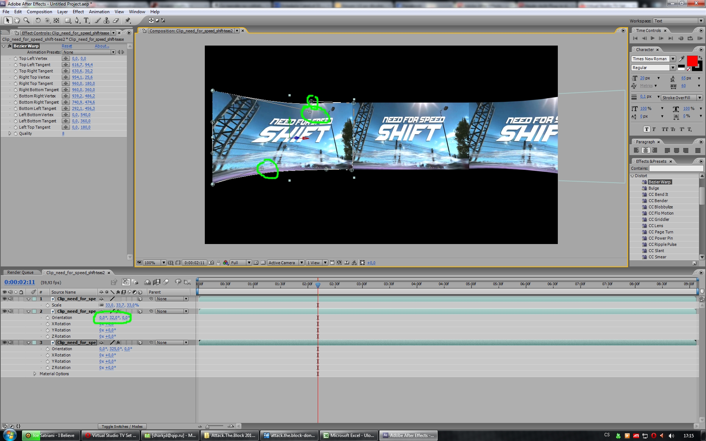Toggle stopwatch for Top Left Vertex
The height and width of the screenshot is (441, 706).
point(15,59)
